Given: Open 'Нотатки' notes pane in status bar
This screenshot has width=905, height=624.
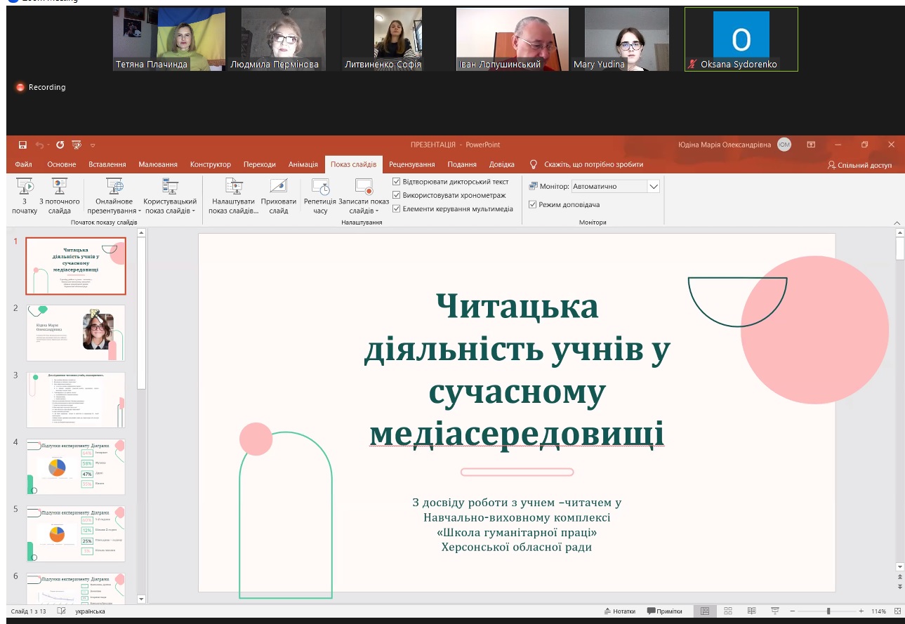Looking at the screenshot, I should click(x=619, y=611).
